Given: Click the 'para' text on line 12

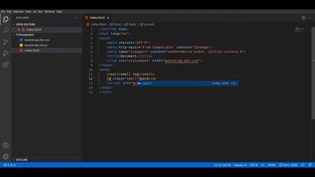Looking at the screenshot, I should point(144,79).
